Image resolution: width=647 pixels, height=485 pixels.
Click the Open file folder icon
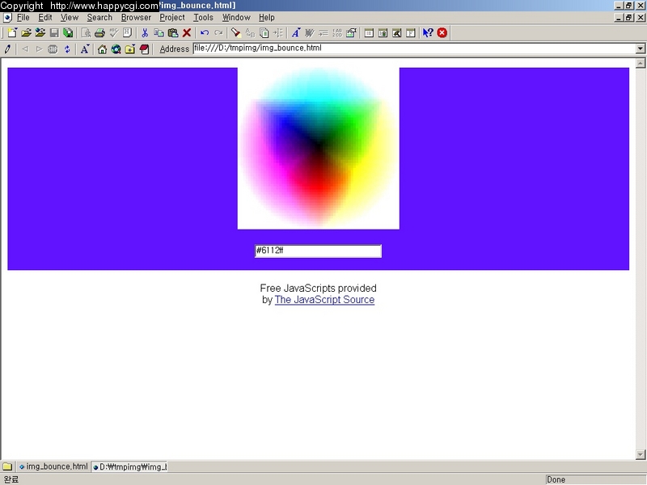pos(26,32)
